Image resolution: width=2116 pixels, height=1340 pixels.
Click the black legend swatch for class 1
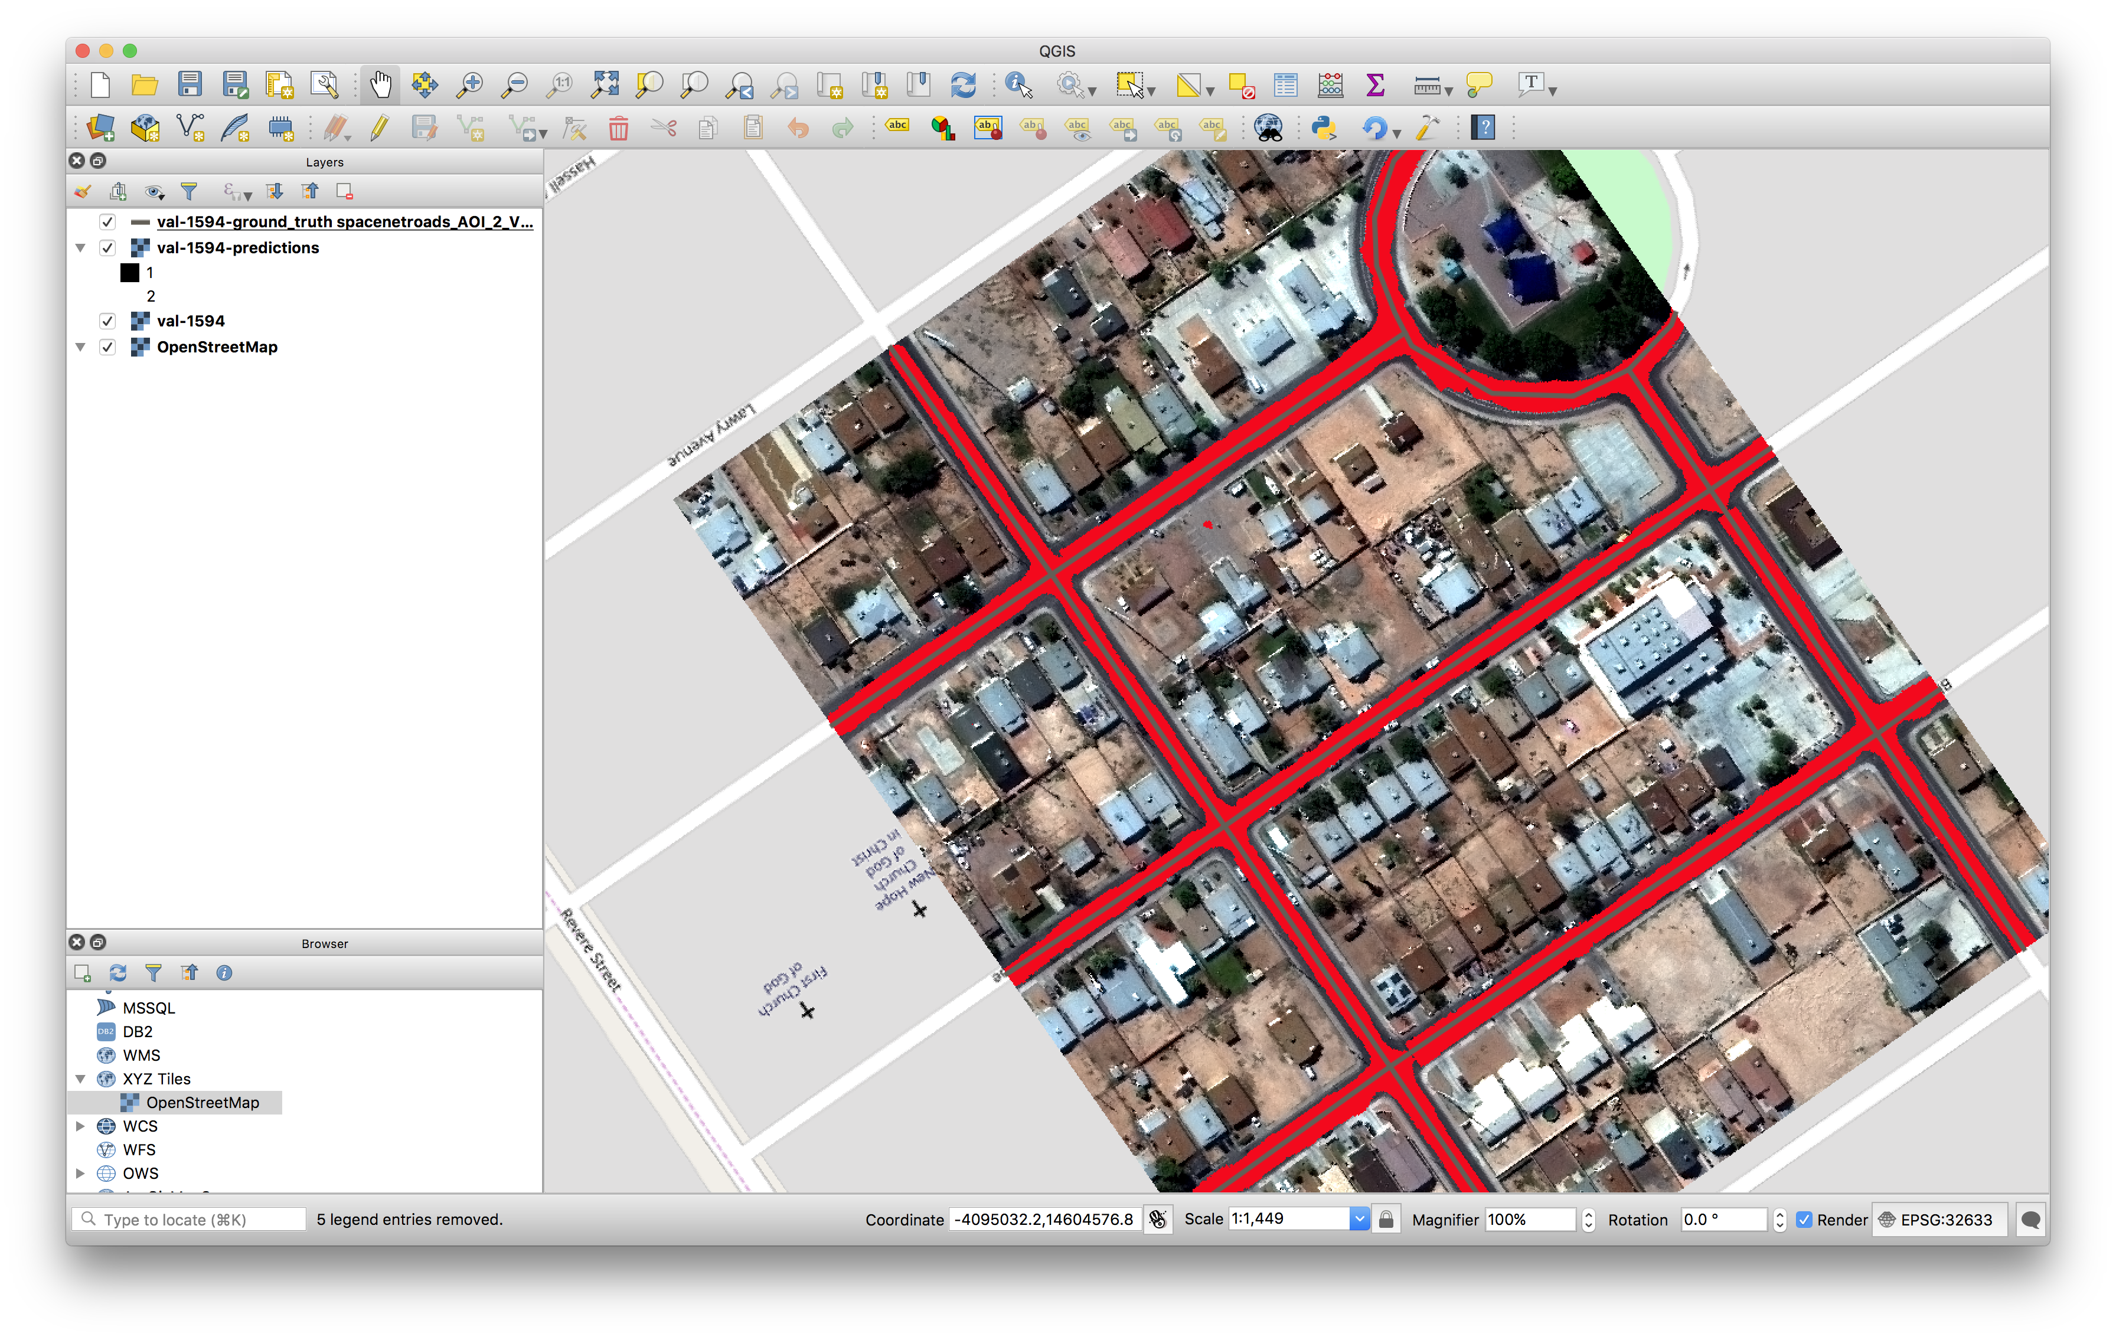coord(130,272)
